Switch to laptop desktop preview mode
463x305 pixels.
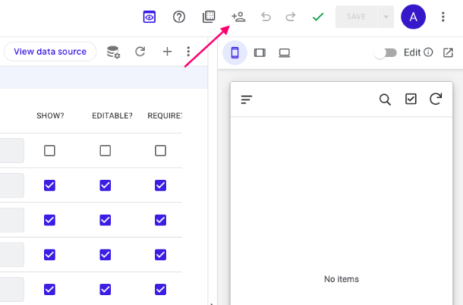(284, 53)
